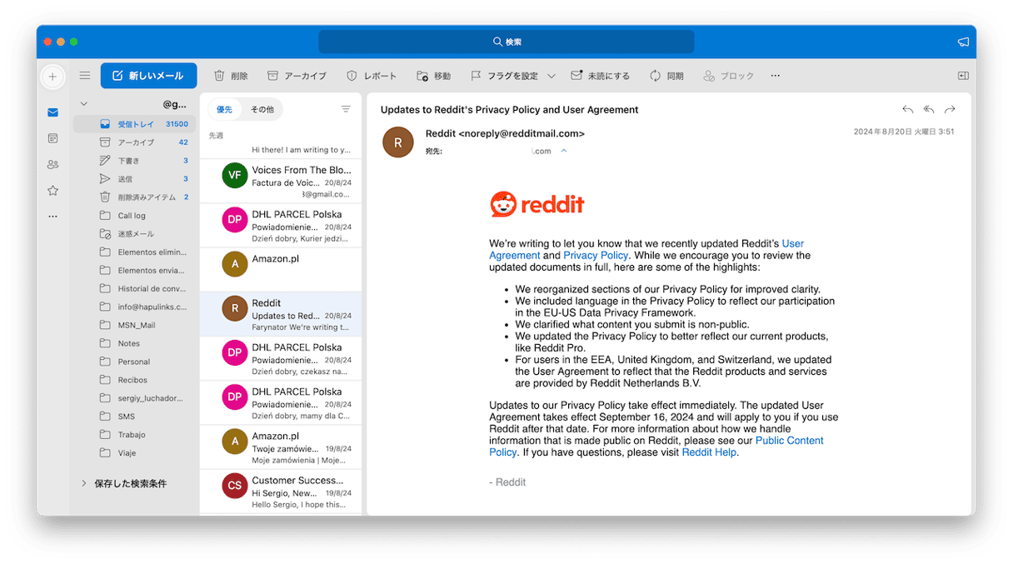
Task: Open the Voices From The Blo... email
Action: pos(282,182)
